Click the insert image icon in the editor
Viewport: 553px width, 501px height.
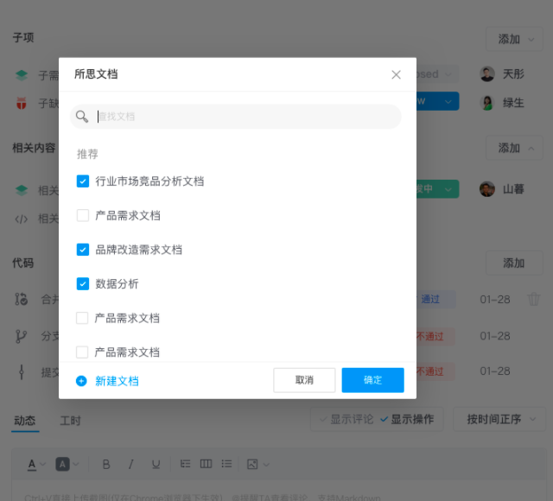tap(252, 464)
